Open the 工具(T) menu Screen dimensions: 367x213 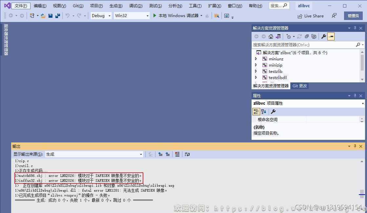[195, 6]
